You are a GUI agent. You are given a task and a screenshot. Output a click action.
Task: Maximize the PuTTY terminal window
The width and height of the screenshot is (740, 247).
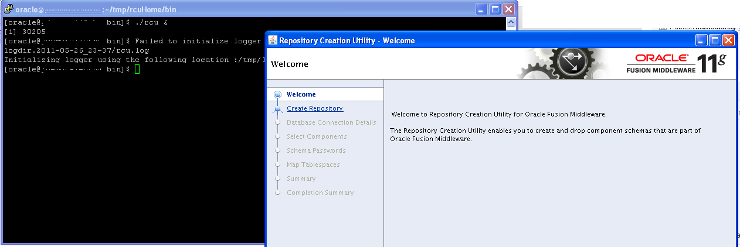coord(495,9)
